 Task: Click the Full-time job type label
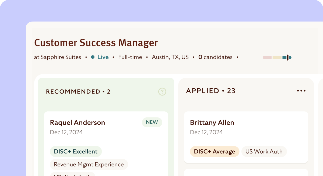click(x=130, y=57)
